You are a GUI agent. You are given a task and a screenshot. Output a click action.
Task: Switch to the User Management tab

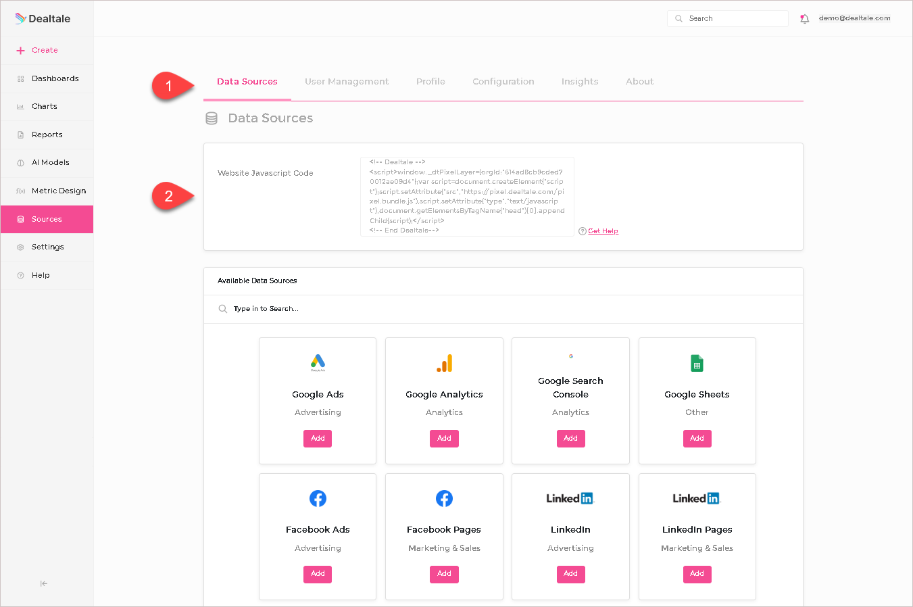click(x=347, y=82)
